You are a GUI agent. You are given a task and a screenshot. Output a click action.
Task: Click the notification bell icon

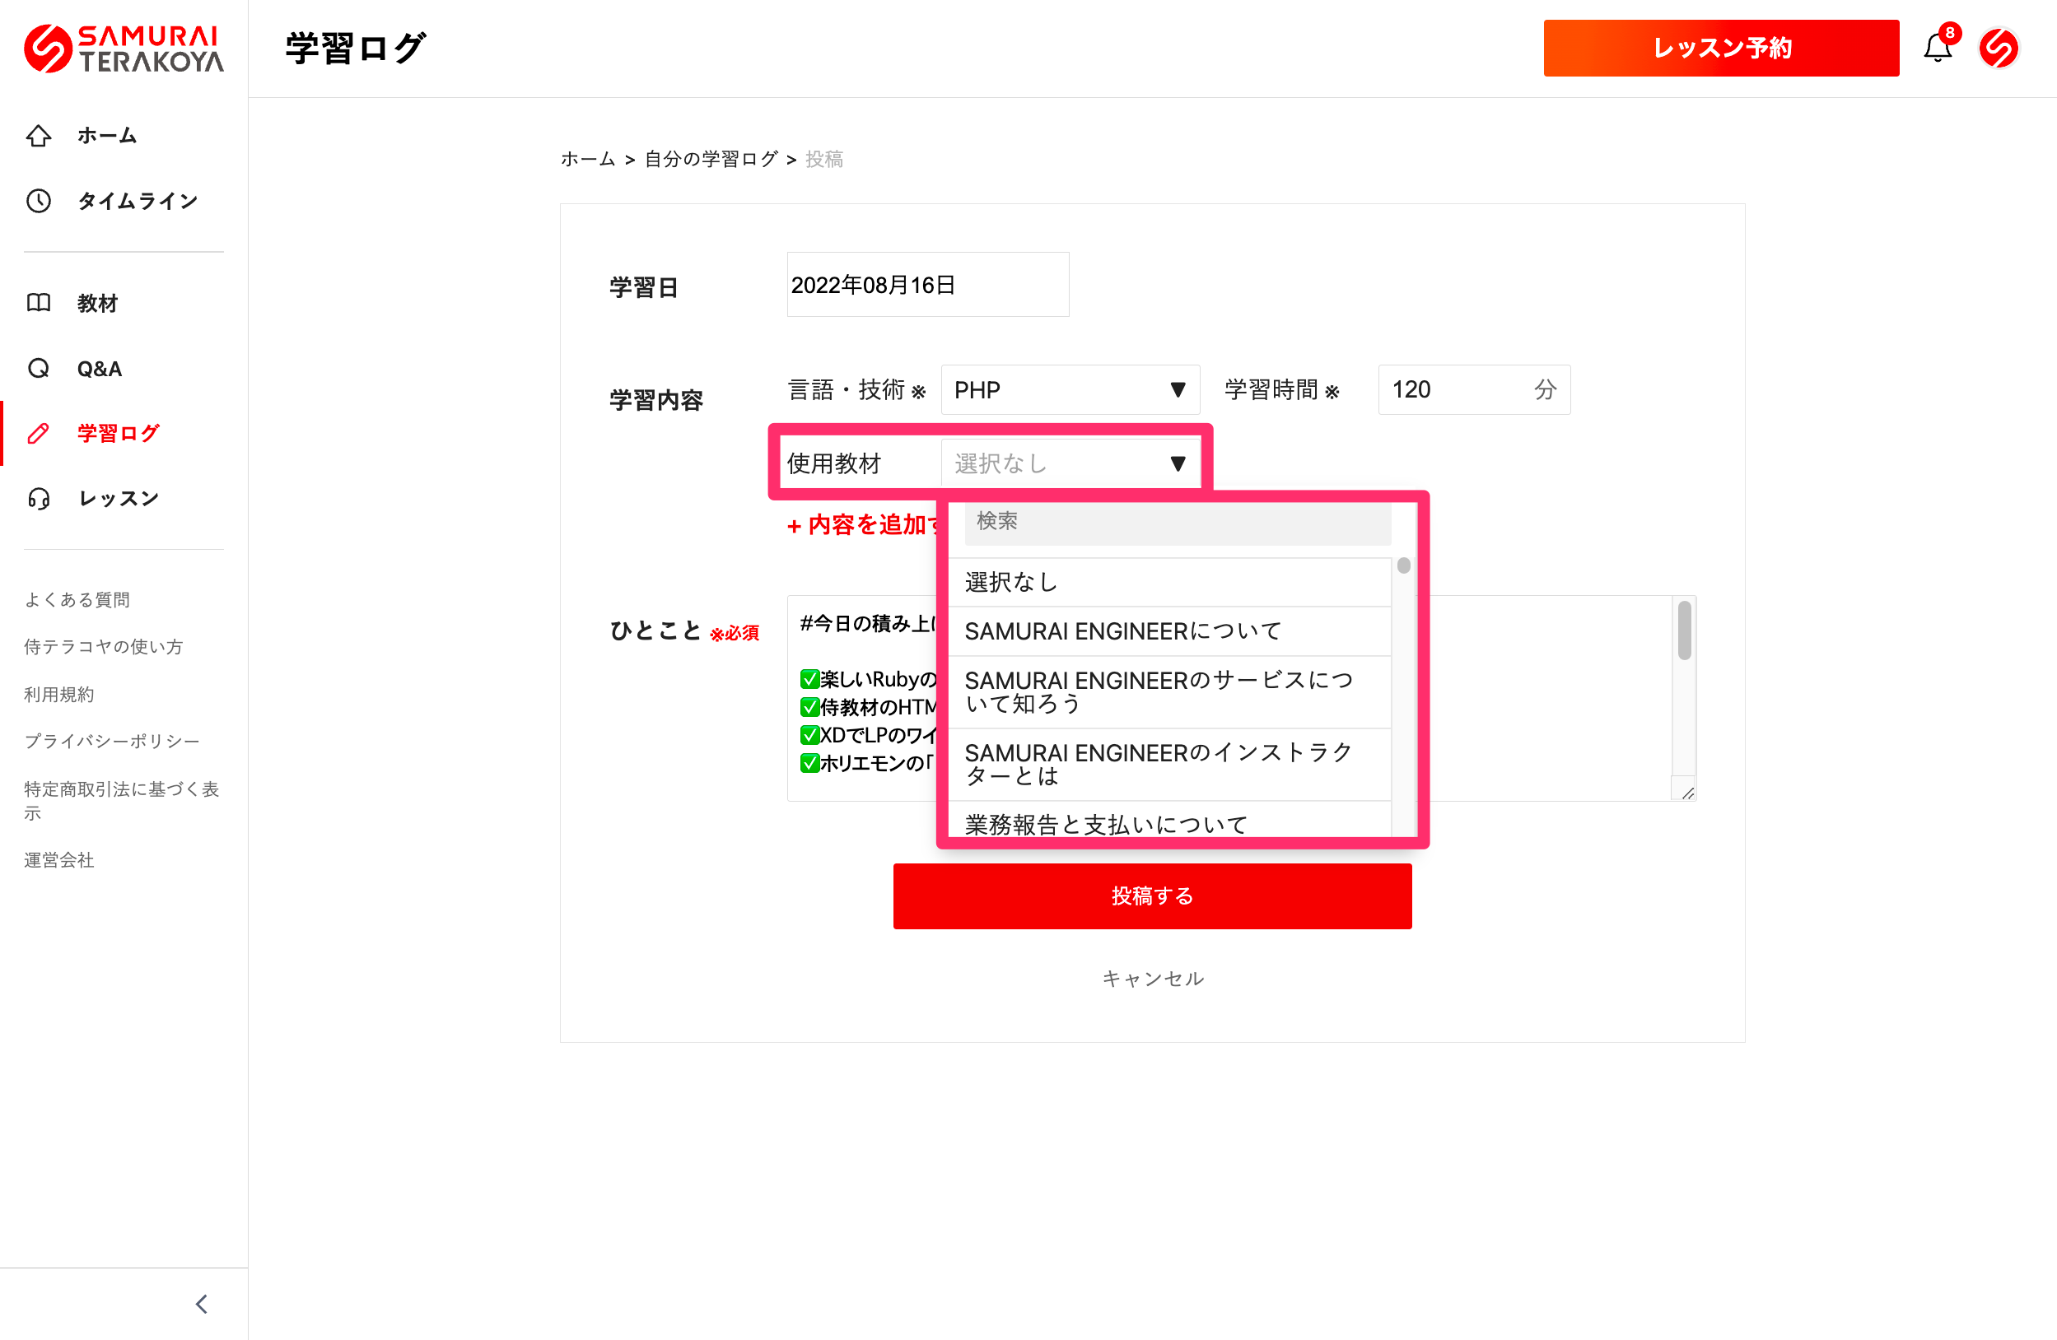click(1937, 49)
